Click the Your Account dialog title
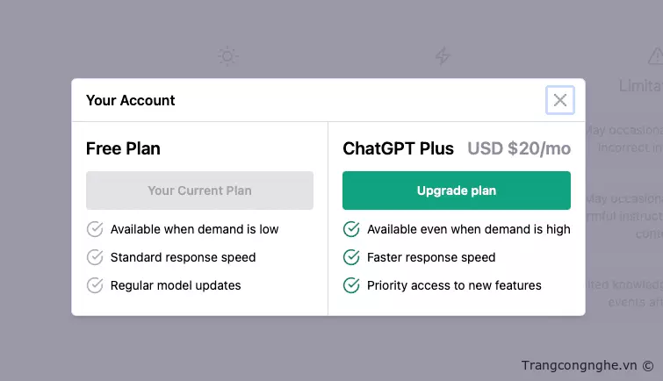The height and width of the screenshot is (381, 663). (131, 100)
